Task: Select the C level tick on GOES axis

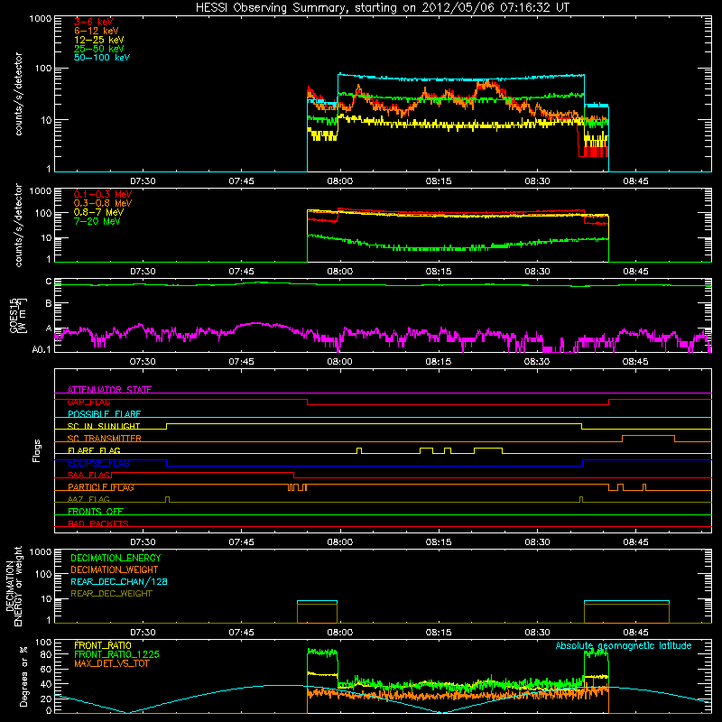Action: 49,282
